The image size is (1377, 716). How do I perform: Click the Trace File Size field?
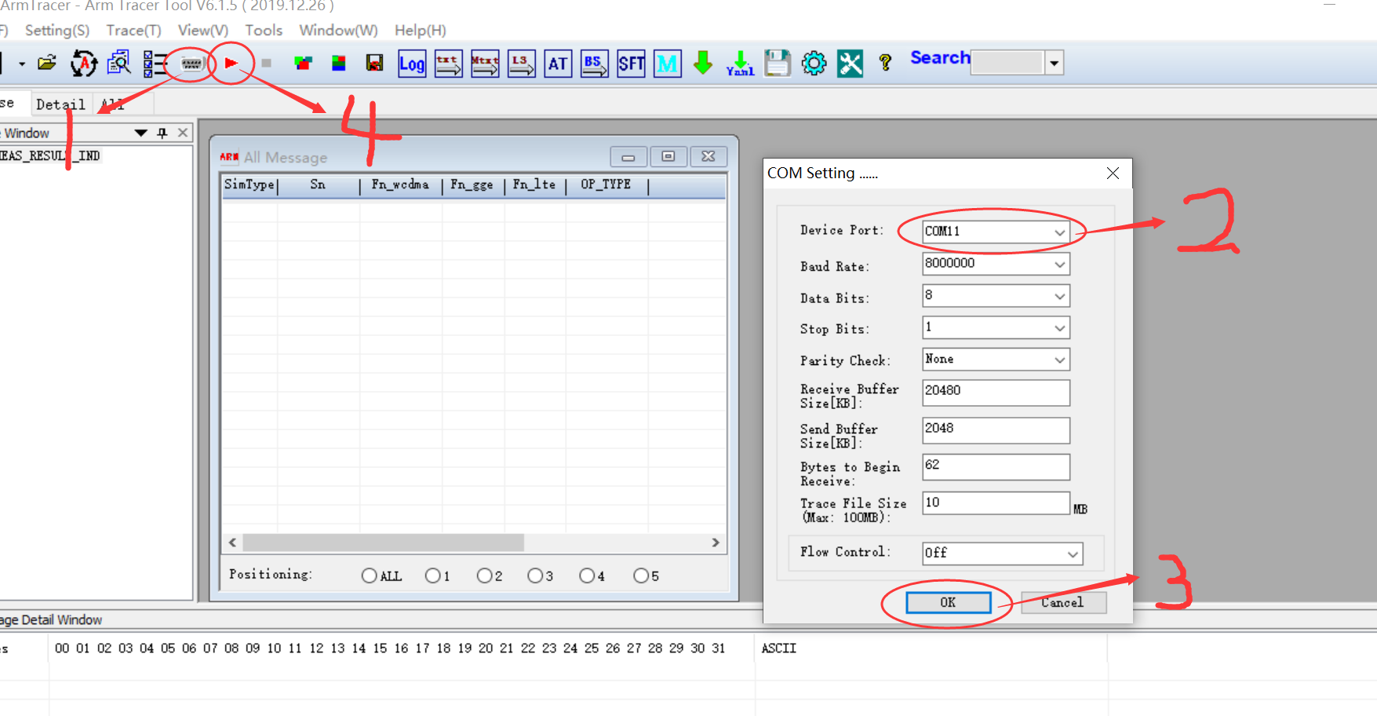click(x=996, y=504)
